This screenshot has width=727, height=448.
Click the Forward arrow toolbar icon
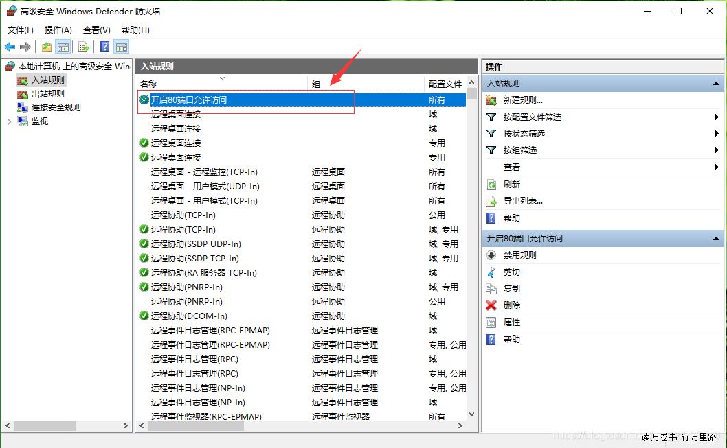[x=25, y=47]
